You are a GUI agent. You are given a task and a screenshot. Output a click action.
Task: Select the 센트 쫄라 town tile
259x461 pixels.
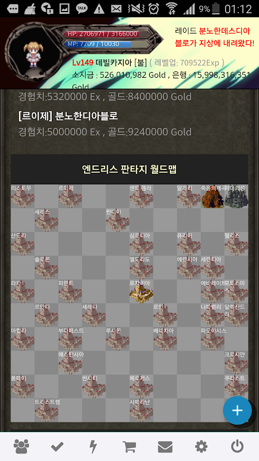[141, 196]
